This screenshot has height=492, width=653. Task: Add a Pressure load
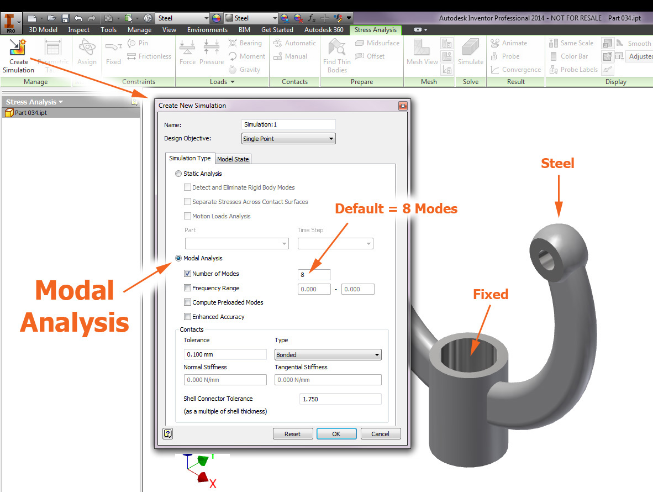click(x=212, y=52)
